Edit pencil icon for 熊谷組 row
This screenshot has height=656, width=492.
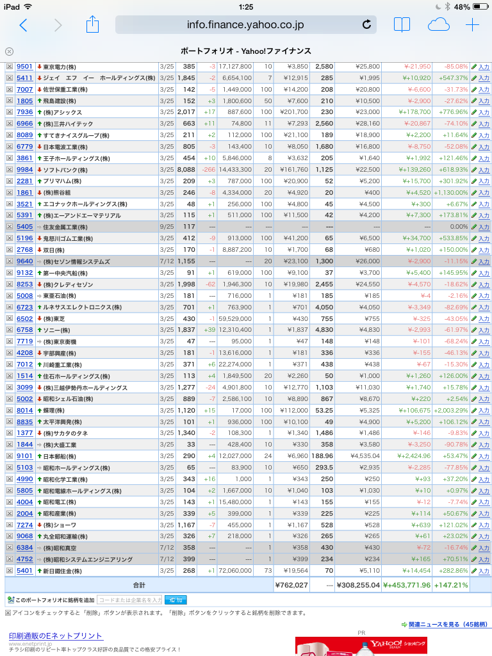[x=474, y=193]
